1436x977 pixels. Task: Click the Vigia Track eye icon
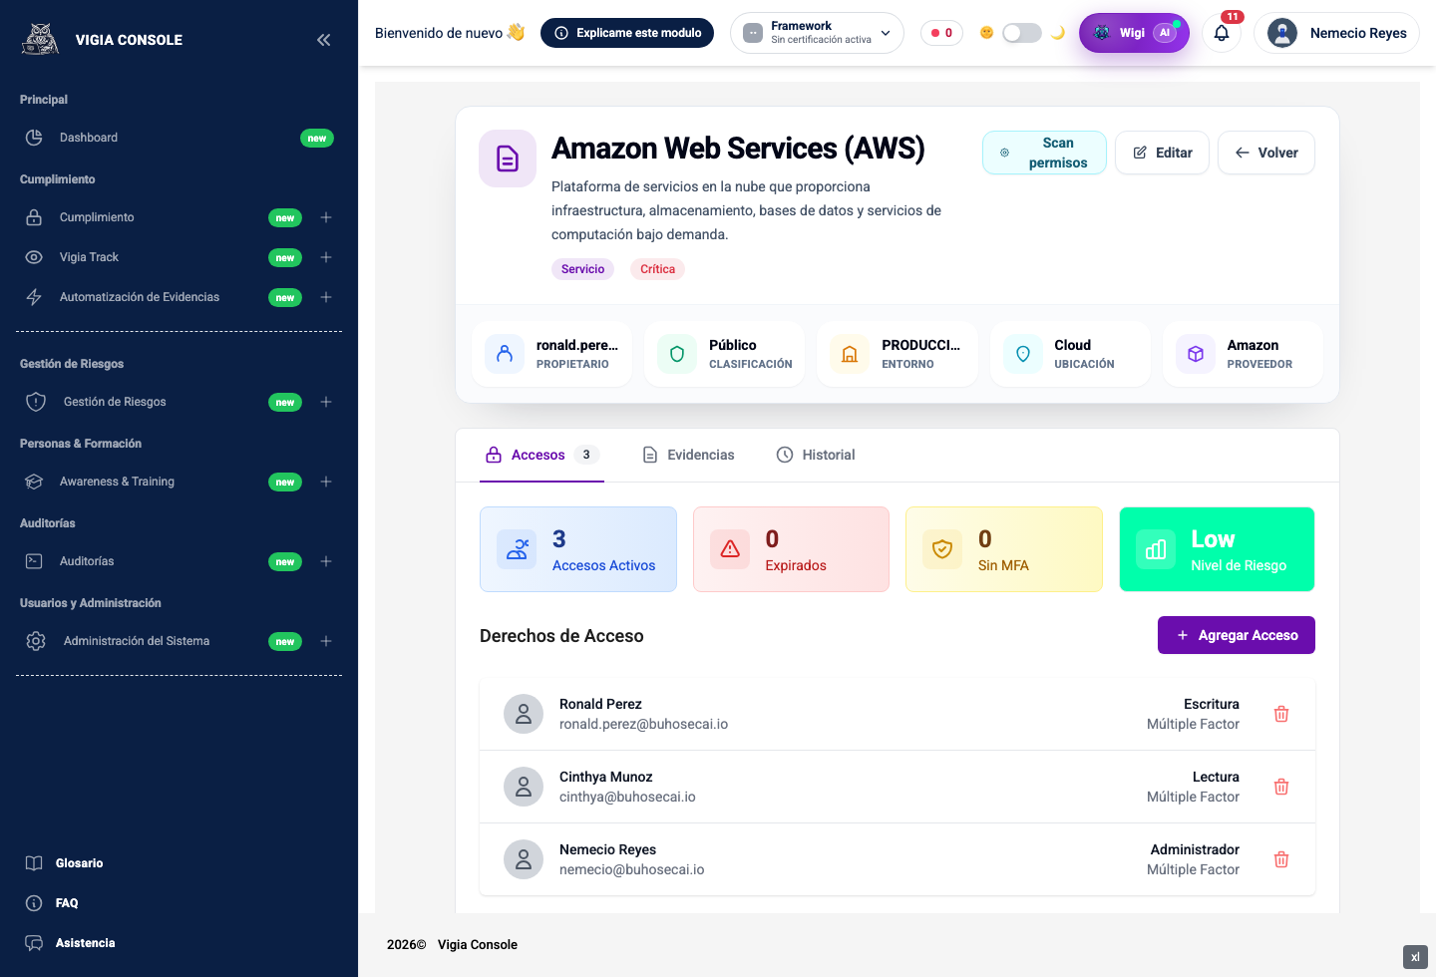click(34, 257)
